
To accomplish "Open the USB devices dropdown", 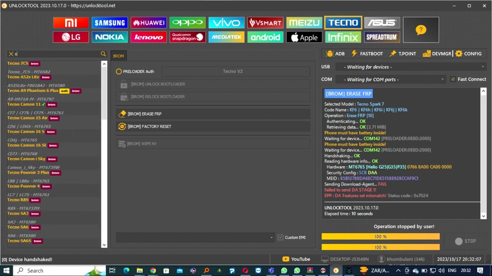I will 483,67.
